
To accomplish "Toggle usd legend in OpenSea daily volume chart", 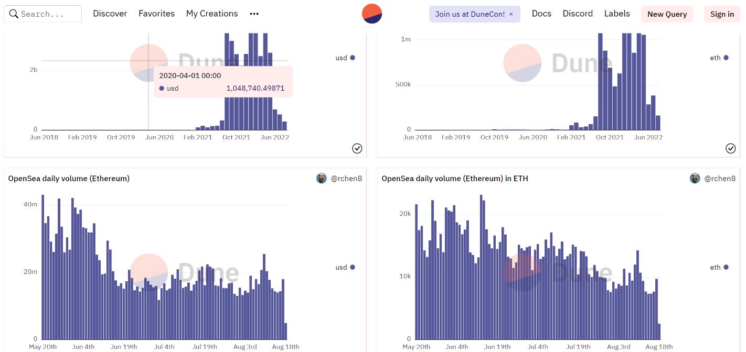I will pyautogui.click(x=345, y=267).
